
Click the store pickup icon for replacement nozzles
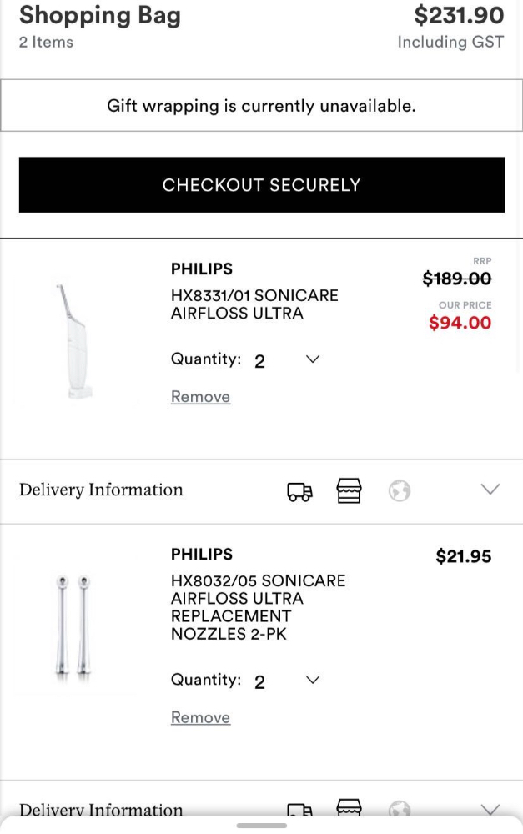[x=349, y=807]
